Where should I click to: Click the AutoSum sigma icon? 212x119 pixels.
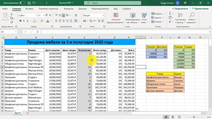pyautogui.click(x=170, y=14)
